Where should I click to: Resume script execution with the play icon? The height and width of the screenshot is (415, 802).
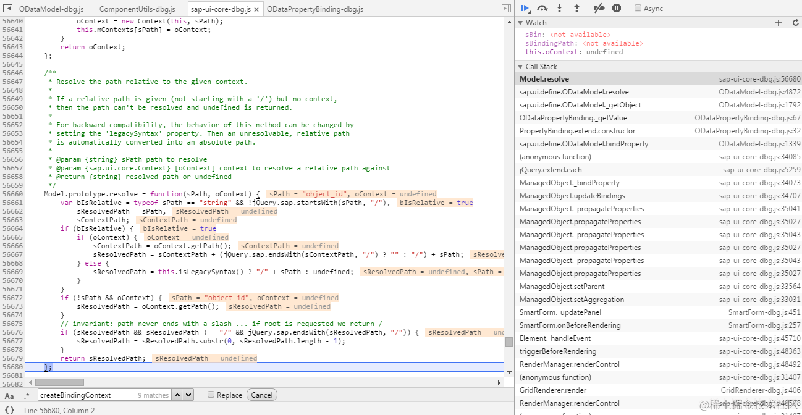(525, 9)
